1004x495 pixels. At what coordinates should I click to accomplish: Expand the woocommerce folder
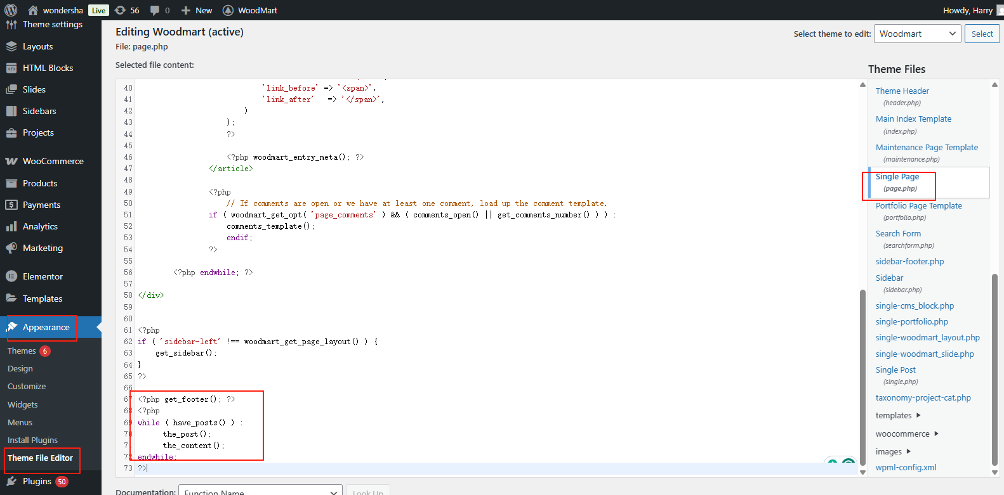point(936,434)
